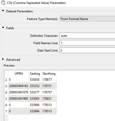This screenshot has height=121, width=115.
Task: Click the Delimiter Character field showing auto
Action: click(87, 36)
